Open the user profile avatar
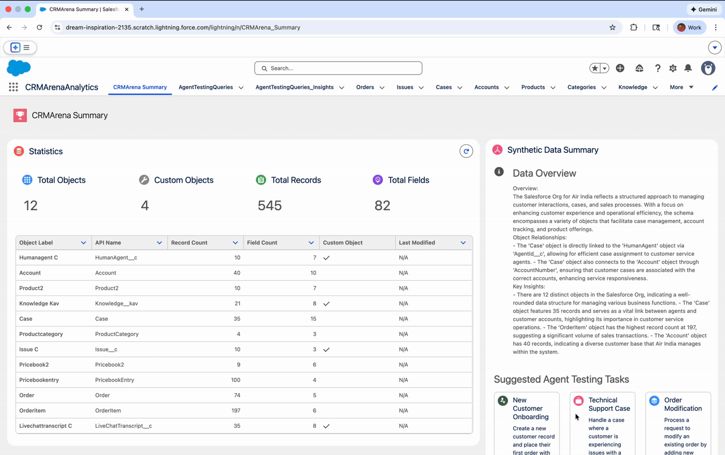 [x=708, y=68]
